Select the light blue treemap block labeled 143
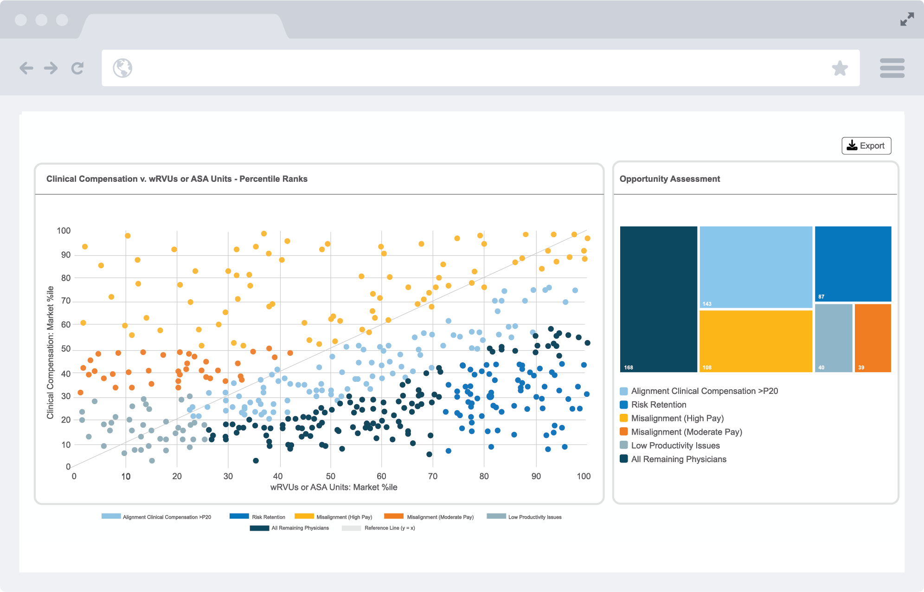Screen dimensions: 924x592 [756, 267]
